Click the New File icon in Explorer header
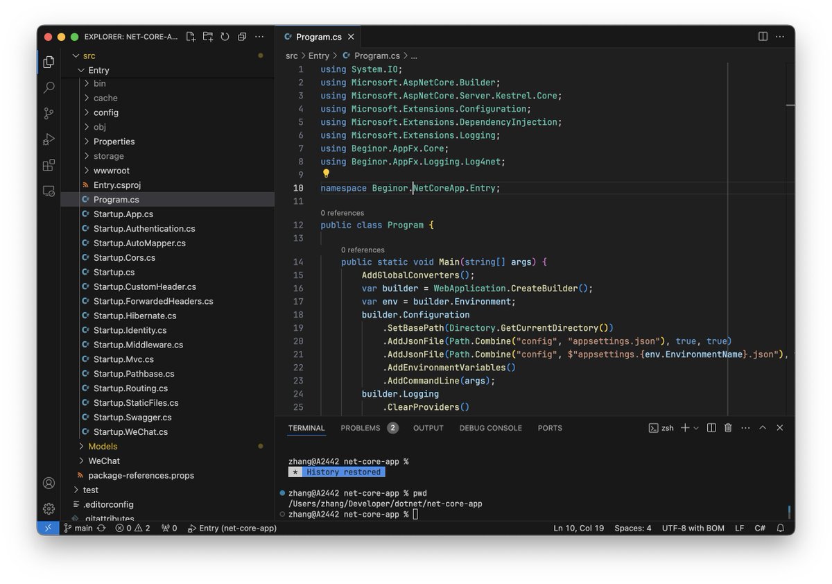This screenshot has width=832, height=584. [191, 37]
